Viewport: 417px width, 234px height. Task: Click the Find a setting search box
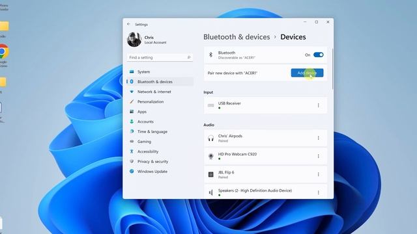tap(160, 57)
